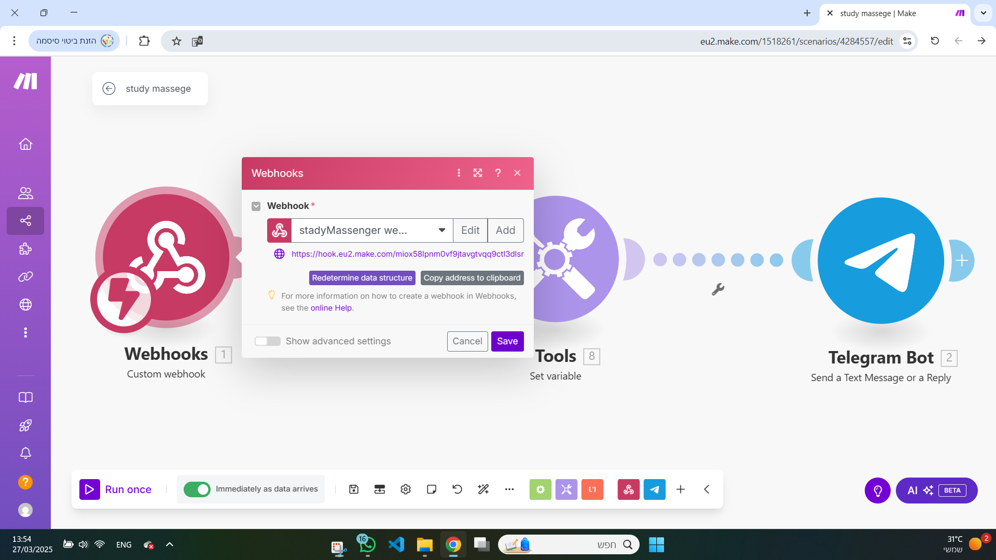Uncheck the Webhook field checkbox
The width and height of the screenshot is (996, 560).
point(256,206)
